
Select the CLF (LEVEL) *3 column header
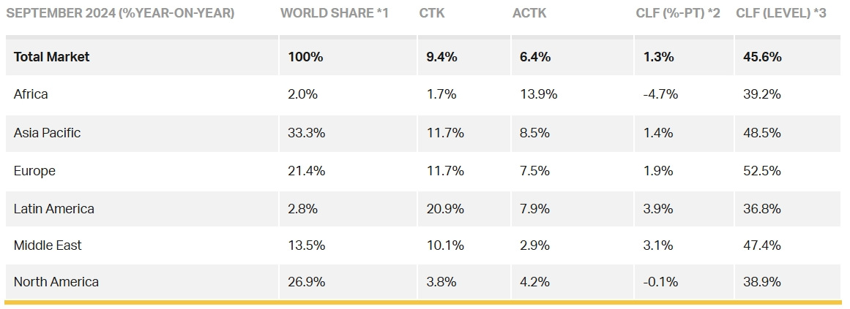pyautogui.click(x=781, y=13)
